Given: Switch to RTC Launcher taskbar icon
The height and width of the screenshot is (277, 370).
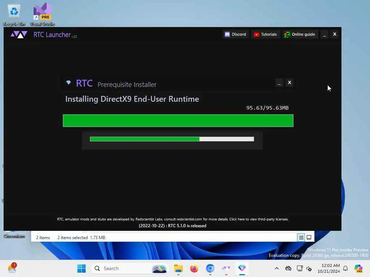Looking at the screenshot, I should click(226, 268).
